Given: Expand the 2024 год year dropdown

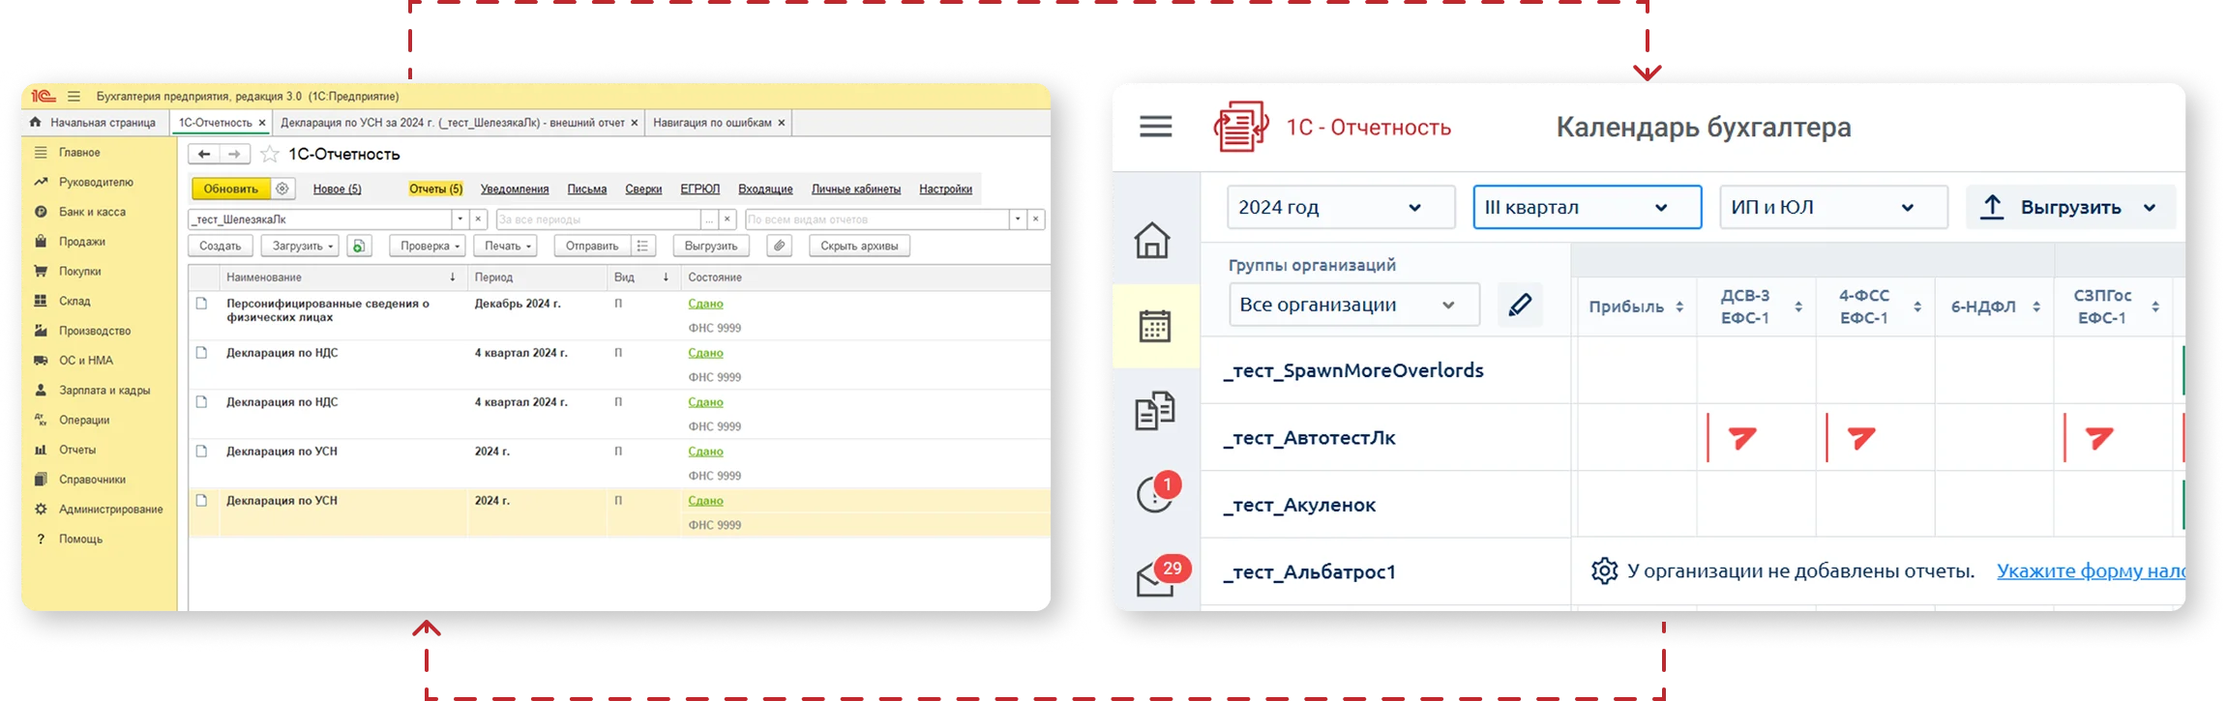Looking at the screenshot, I should [1340, 208].
